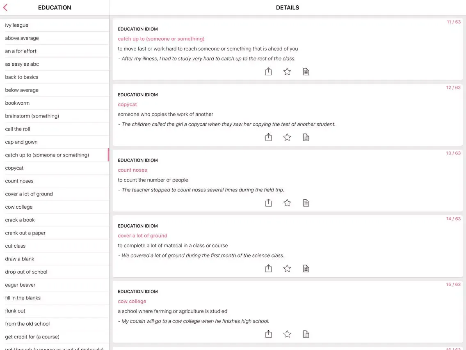This screenshot has width=466, height=350.
Task: Star the 'copycat' idiom as favorite
Action: coord(287,137)
